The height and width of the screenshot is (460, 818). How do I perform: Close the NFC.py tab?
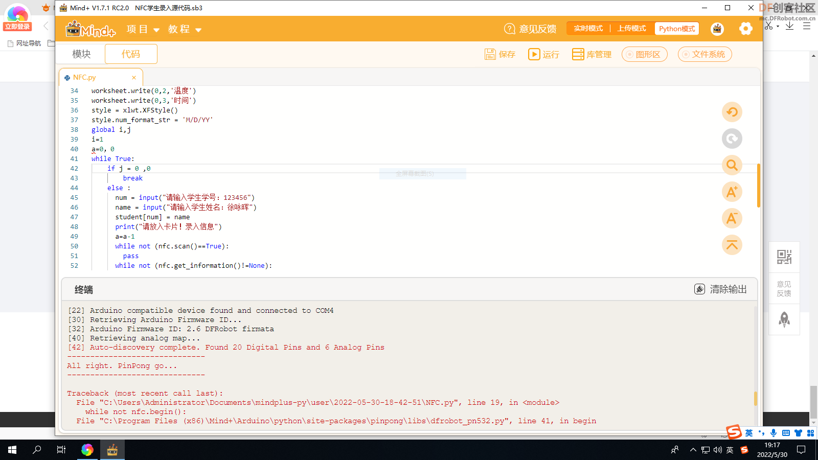134,78
